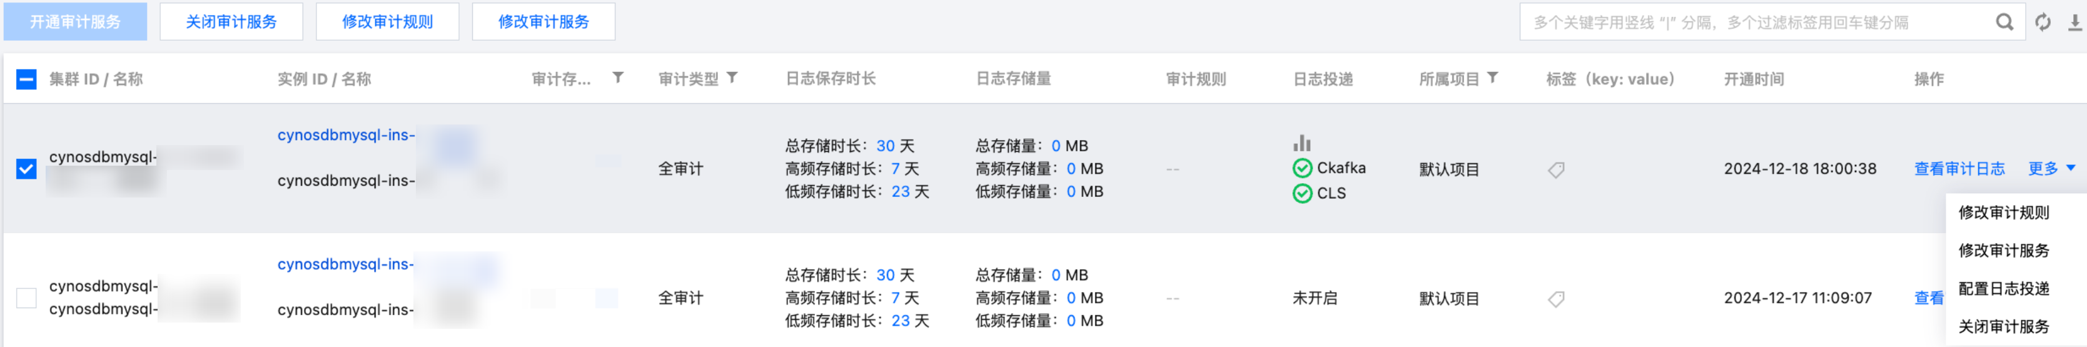The image size is (2087, 347).
Task: Open first row cynosdbmysql-ins instance link
Action: [x=346, y=136]
